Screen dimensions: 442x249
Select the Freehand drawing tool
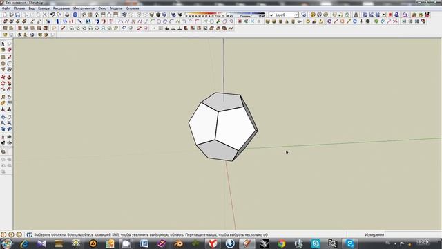point(9,69)
